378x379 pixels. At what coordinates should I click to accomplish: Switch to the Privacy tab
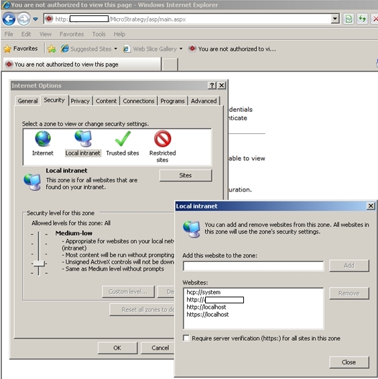[x=80, y=101]
